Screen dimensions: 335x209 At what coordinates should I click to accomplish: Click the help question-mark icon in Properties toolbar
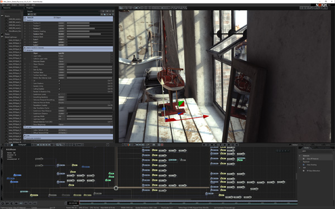point(113,14)
